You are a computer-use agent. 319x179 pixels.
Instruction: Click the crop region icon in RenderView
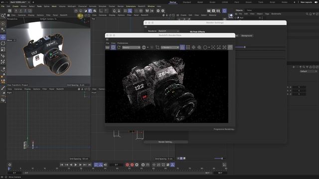click(158, 47)
